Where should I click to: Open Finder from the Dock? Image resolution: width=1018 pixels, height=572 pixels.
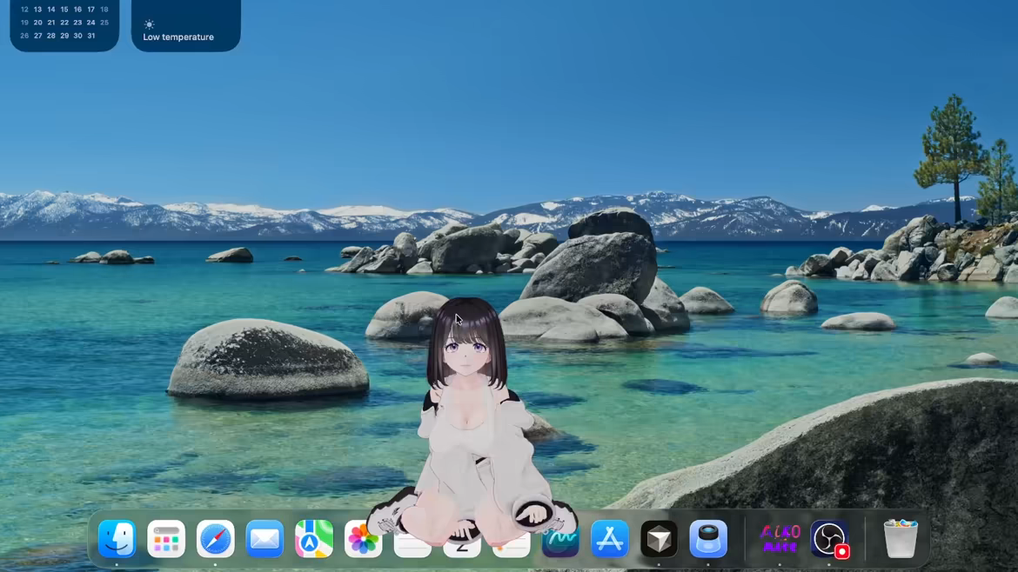pyautogui.click(x=117, y=538)
